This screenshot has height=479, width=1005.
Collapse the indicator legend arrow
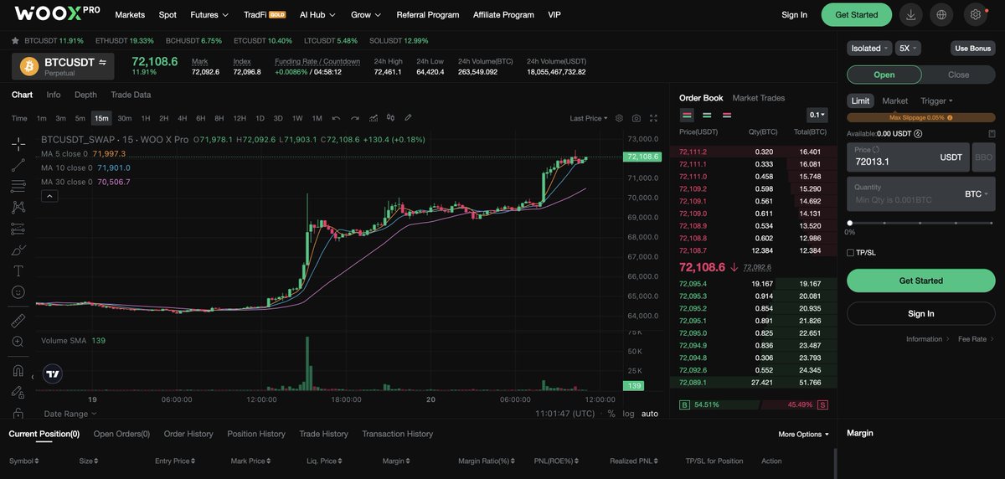pos(49,196)
